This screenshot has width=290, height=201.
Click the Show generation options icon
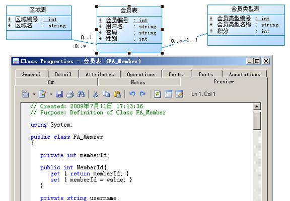[168, 94]
